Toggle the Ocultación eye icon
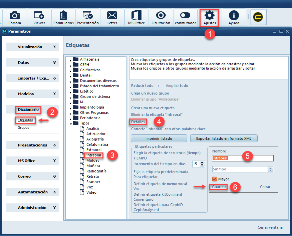This screenshot has width=292, height=236. coord(161,18)
